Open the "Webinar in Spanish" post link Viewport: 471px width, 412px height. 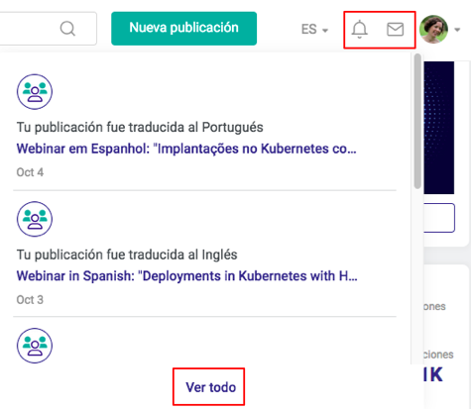187,276
